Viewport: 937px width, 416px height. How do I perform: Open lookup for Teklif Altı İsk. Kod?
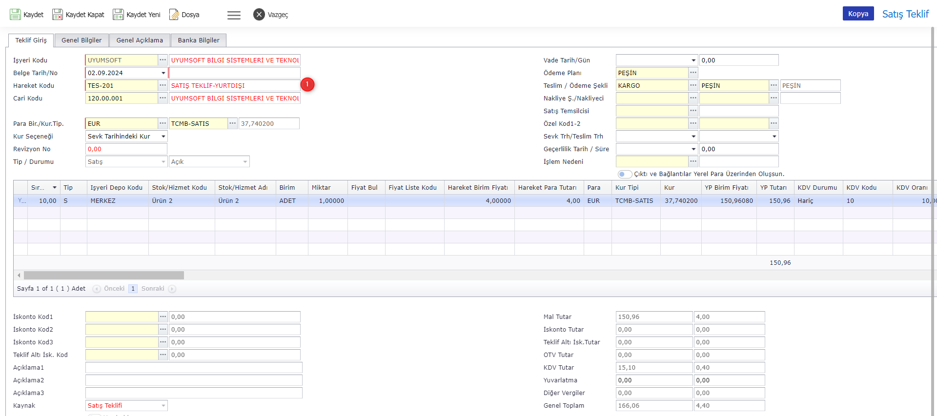pyautogui.click(x=163, y=355)
